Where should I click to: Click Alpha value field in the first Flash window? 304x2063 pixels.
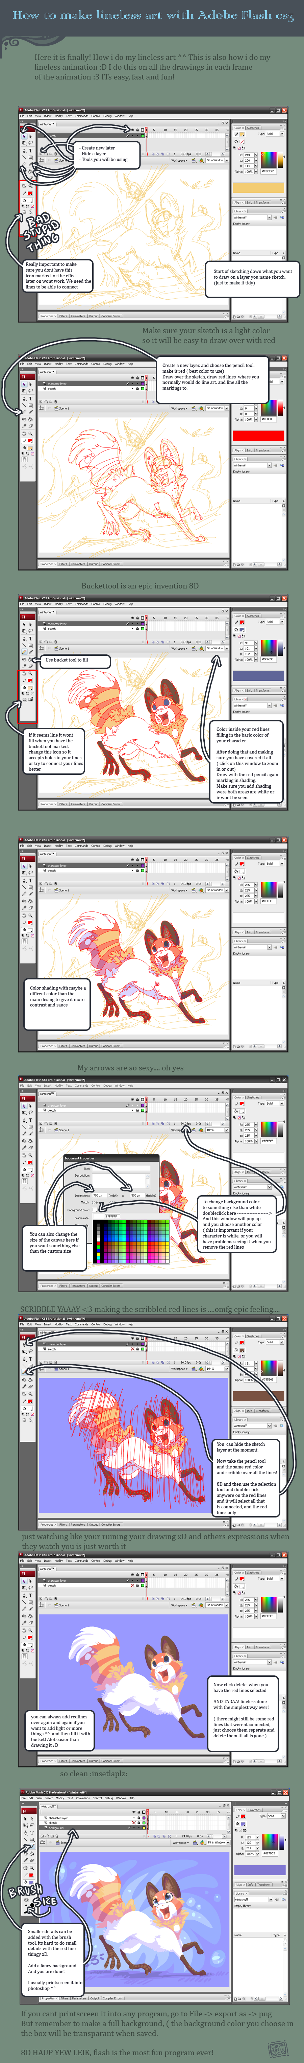click(x=250, y=171)
